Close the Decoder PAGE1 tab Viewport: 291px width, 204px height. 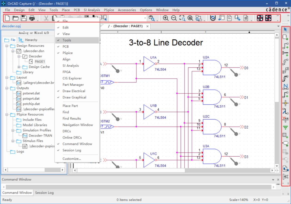point(147,26)
